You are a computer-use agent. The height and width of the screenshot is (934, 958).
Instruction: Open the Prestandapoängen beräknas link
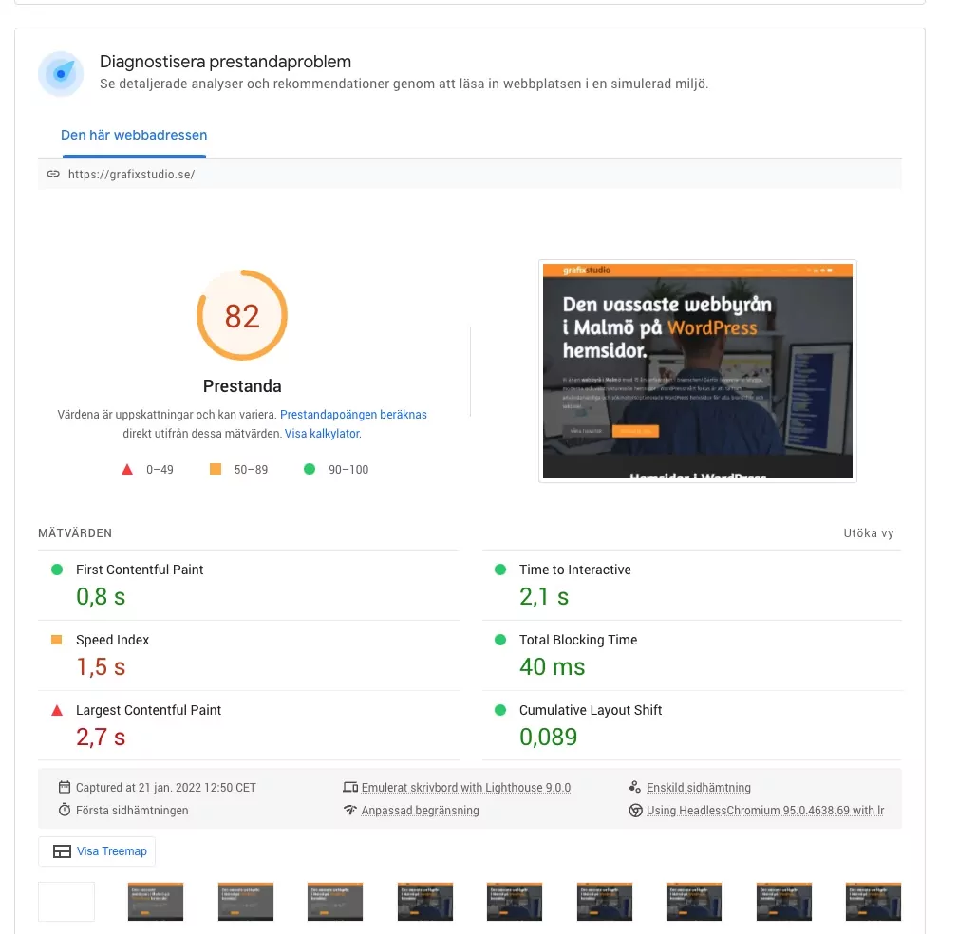[x=353, y=414]
